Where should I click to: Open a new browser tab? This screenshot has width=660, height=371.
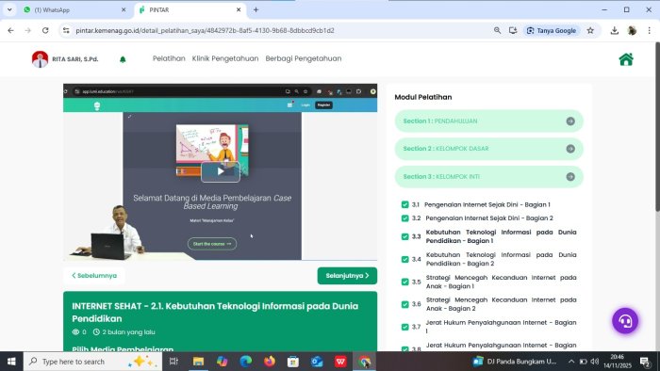click(x=256, y=9)
